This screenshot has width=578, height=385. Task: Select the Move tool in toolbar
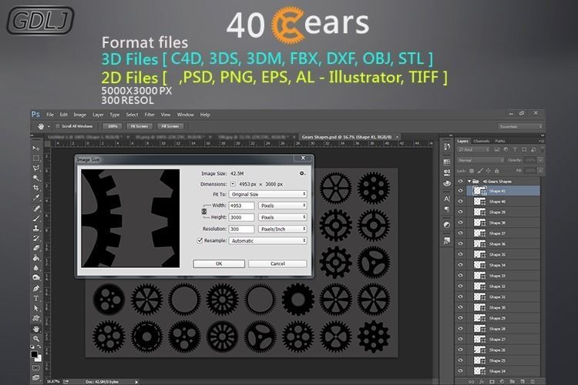click(36, 148)
